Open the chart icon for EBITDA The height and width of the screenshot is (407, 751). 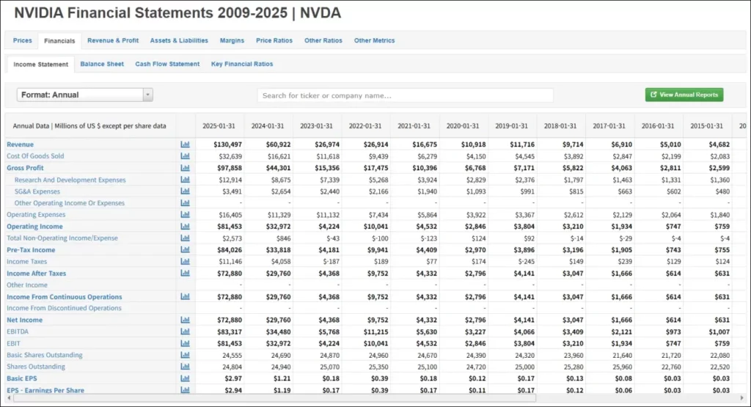coord(185,331)
